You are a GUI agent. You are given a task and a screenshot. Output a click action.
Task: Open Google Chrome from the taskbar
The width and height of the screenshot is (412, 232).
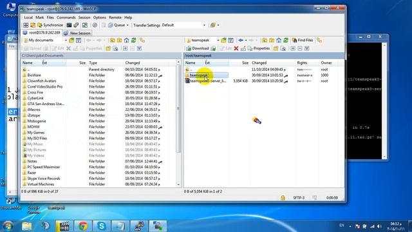83,226
